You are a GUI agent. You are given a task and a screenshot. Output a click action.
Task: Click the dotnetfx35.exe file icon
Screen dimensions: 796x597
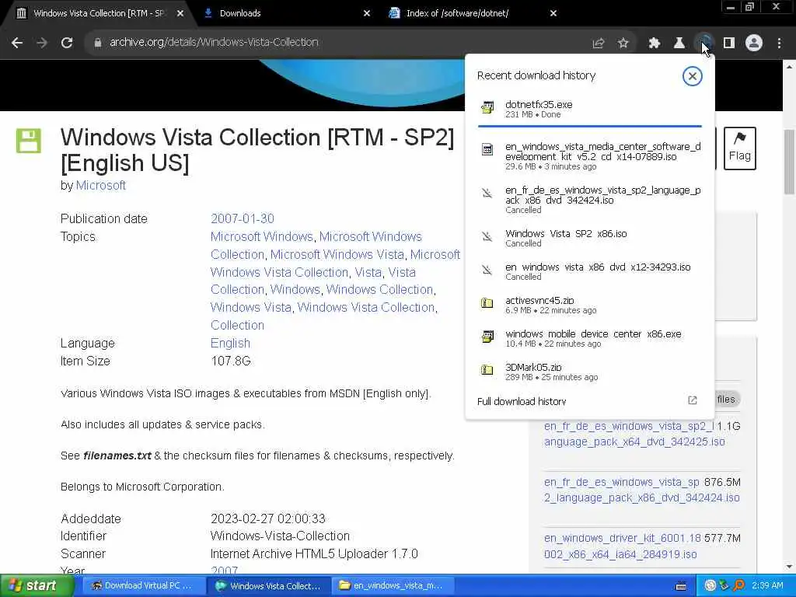[x=487, y=107]
